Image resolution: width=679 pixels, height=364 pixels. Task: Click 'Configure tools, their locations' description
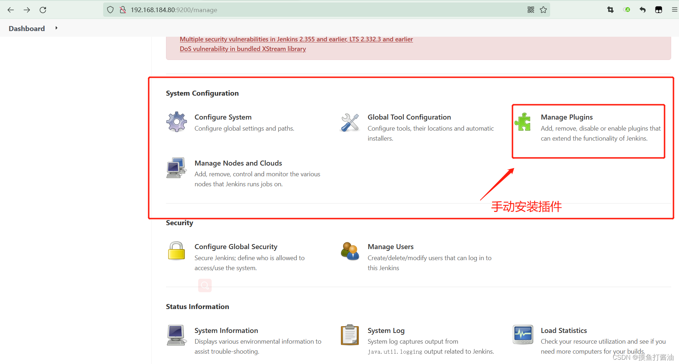pyautogui.click(x=431, y=133)
